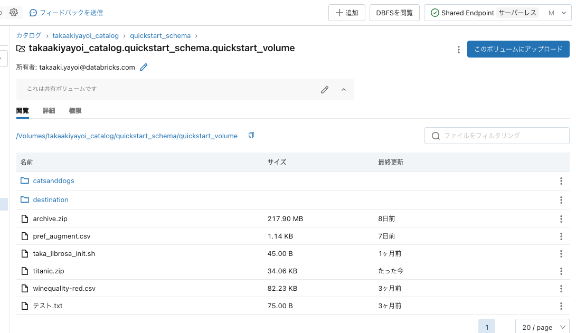
Task: Click the file icon beside winequality-red.csv
Action: [25, 288]
